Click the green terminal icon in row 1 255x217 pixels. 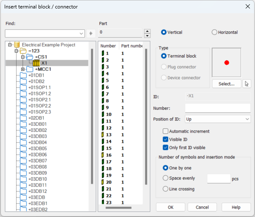(x=102, y=53)
